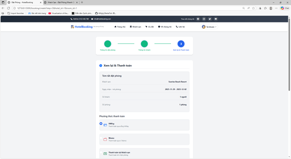This screenshot has height=159, width=291.
Task: Switch to the Khách Sạn browser tab
Action: click(x=61, y=3)
